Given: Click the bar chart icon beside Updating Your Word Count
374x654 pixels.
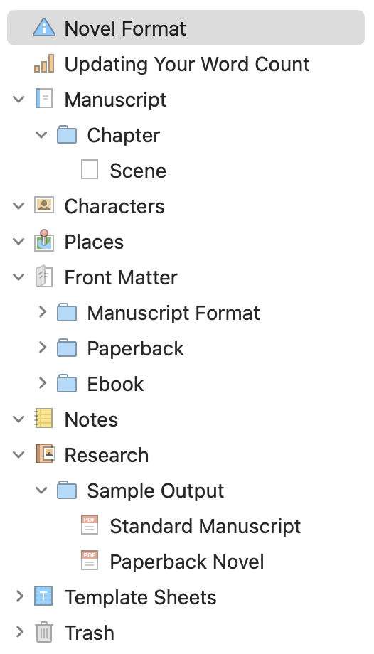Looking at the screenshot, I should 44,63.
